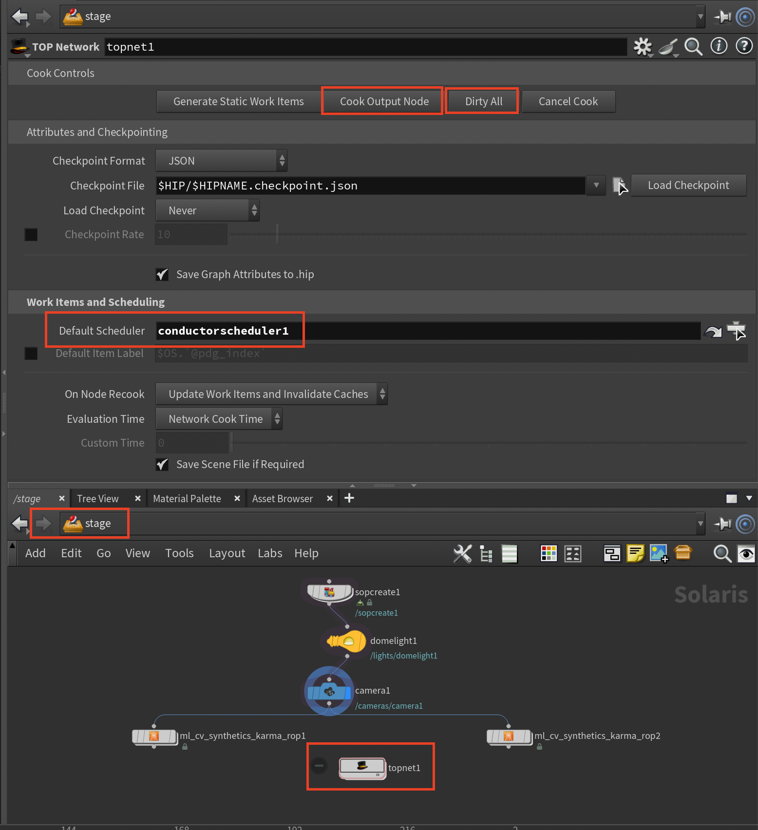Disable Save Graph Attributes to .hip
Image resolution: width=758 pixels, height=830 pixels.
click(162, 275)
